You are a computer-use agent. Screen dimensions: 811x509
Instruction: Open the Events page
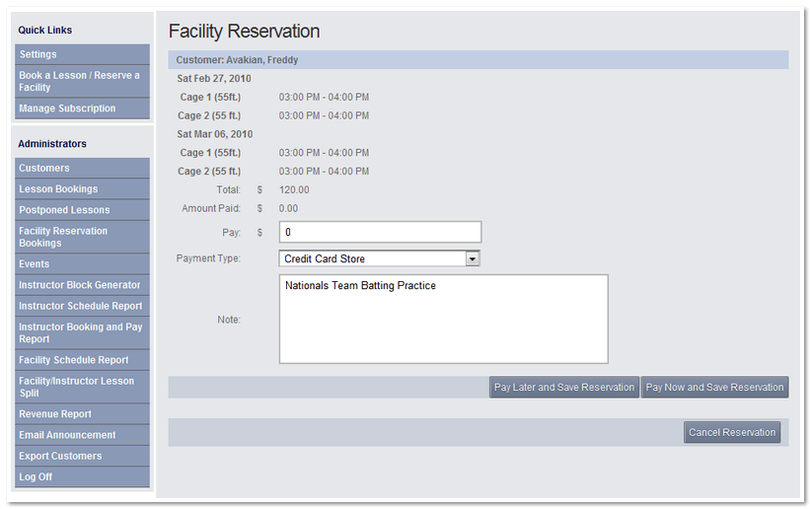pos(82,263)
